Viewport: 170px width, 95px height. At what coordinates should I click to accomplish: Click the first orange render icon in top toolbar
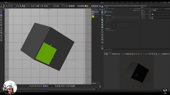click(78, 6)
